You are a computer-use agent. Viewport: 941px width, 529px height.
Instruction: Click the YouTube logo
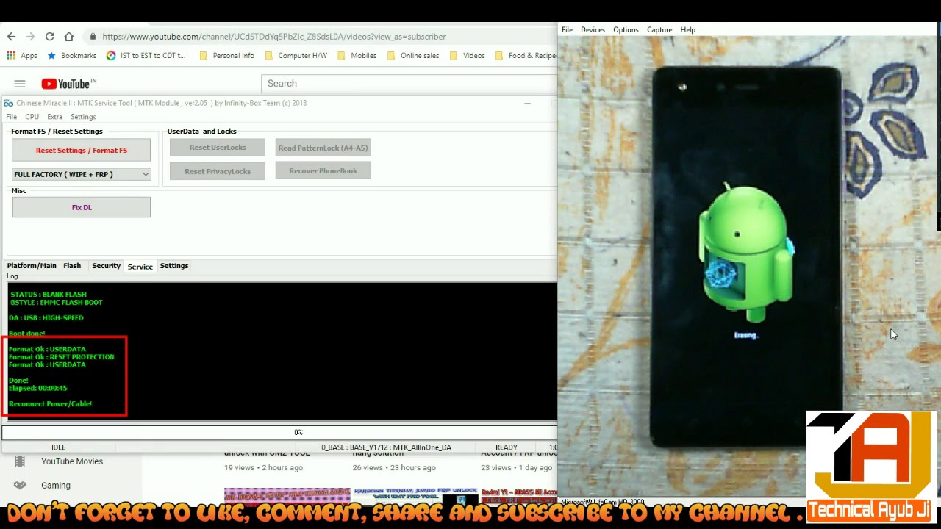68,84
